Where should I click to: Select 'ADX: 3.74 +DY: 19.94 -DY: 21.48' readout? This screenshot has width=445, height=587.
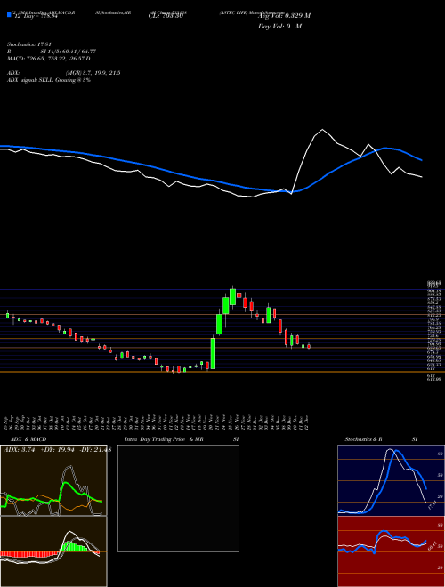(57, 450)
